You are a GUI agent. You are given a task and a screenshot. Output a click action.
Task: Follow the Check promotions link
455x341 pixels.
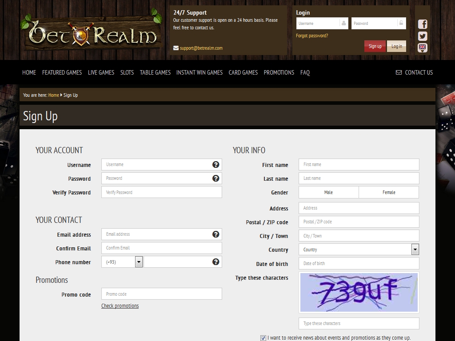[x=120, y=306]
